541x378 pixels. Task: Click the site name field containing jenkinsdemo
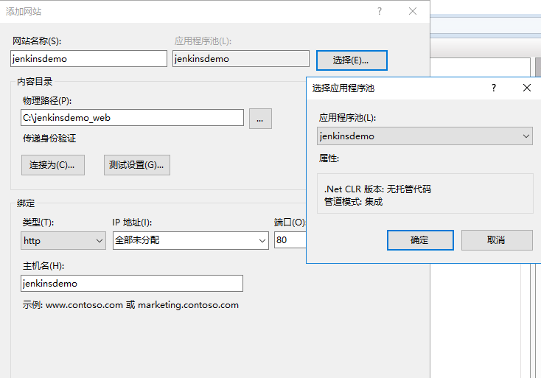click(88, 59)
